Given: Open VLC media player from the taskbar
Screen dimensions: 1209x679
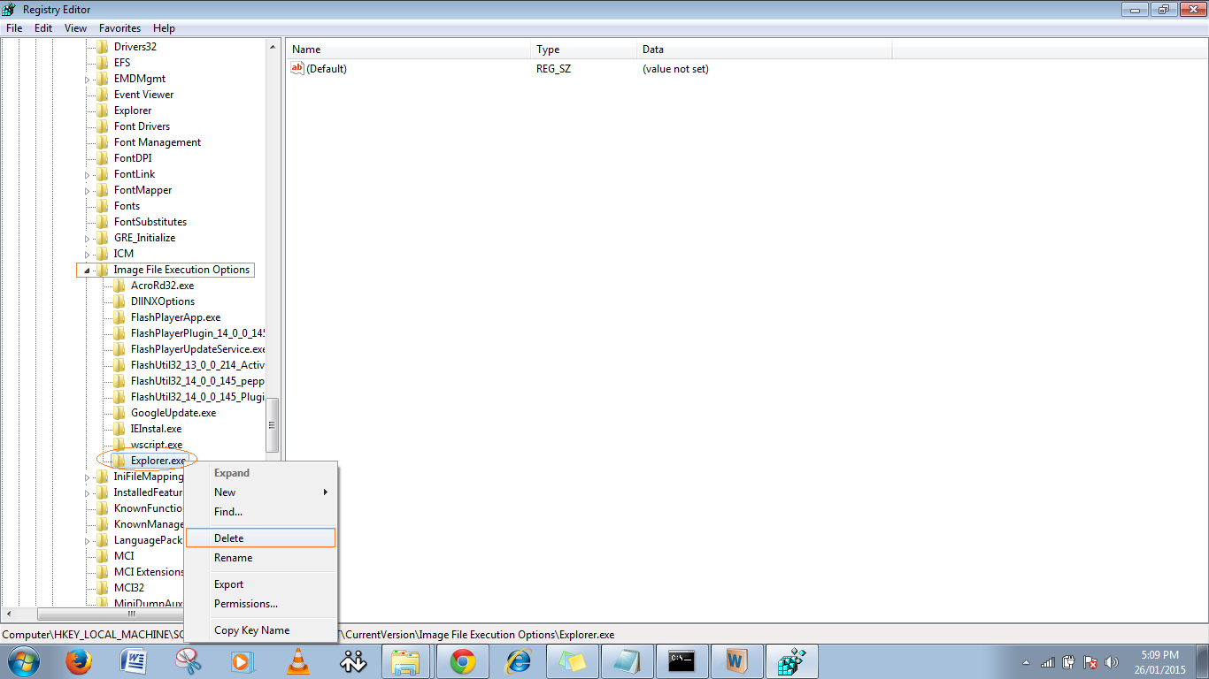Looking at the screenshot, I should point(297,660).
